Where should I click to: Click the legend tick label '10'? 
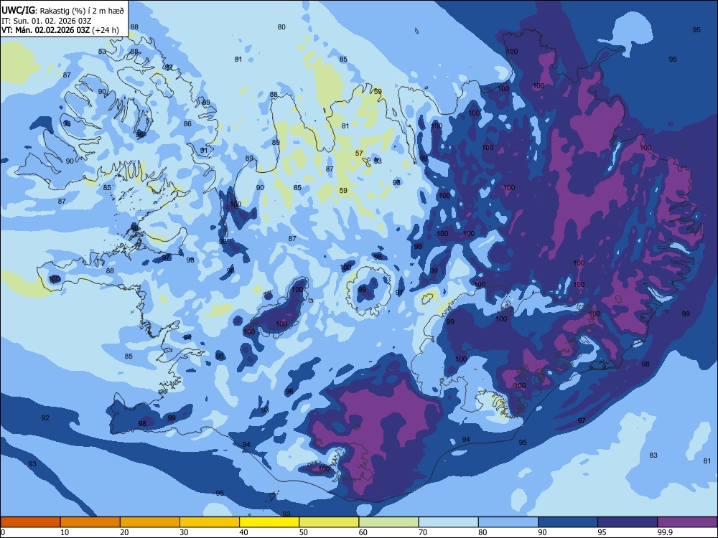pyautogui.click(x=65, y=532)
